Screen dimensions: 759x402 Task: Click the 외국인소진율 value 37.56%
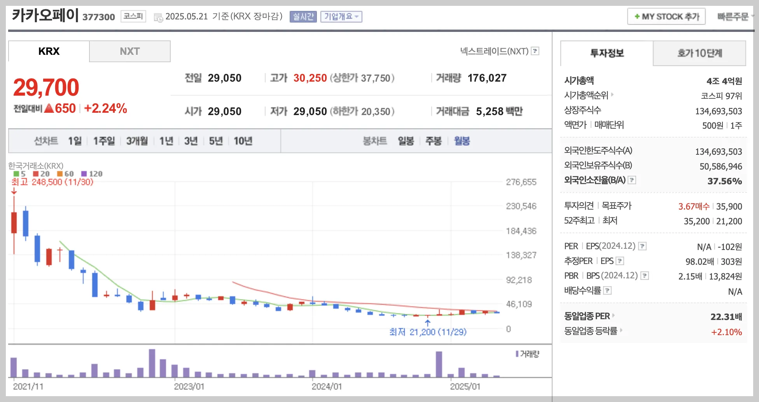pyautogui.click(x=725, y=181)
